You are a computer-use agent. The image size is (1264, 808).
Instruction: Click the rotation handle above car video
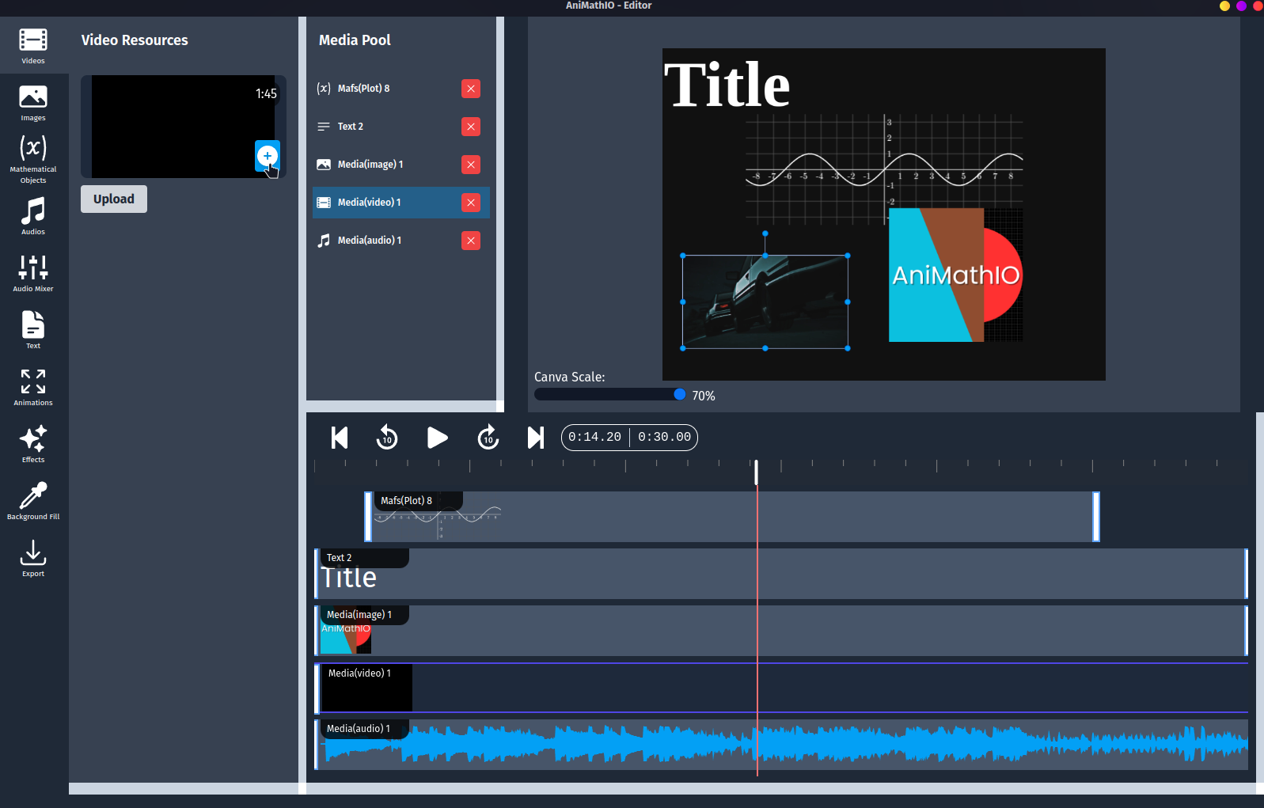[x=765, y=233]
